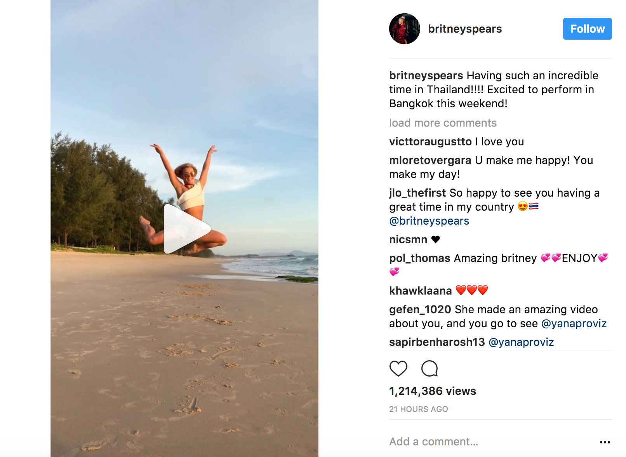Go to pol_thomas profile

[x=419, y=258]
